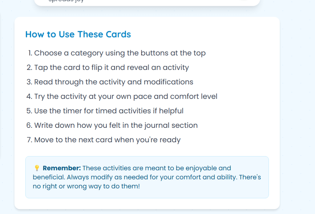This screenshot has width=315, height=214.
Task: Select the "Write down how you felt" step
Action: 116,125
